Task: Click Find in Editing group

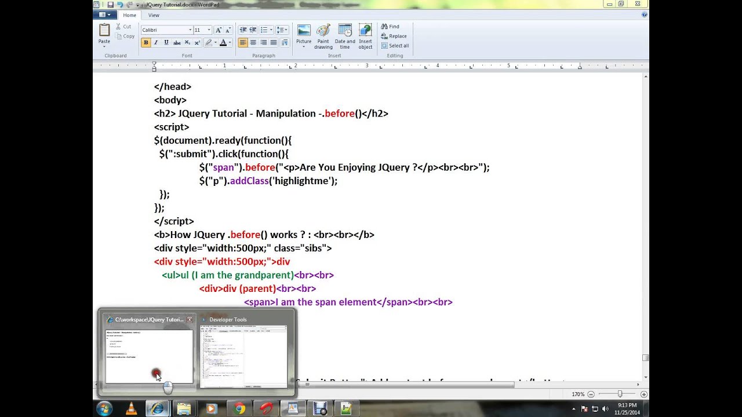Action: 390,27
